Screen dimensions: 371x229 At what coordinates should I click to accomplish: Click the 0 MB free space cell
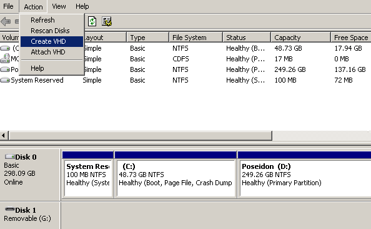[x=342, y=59]
